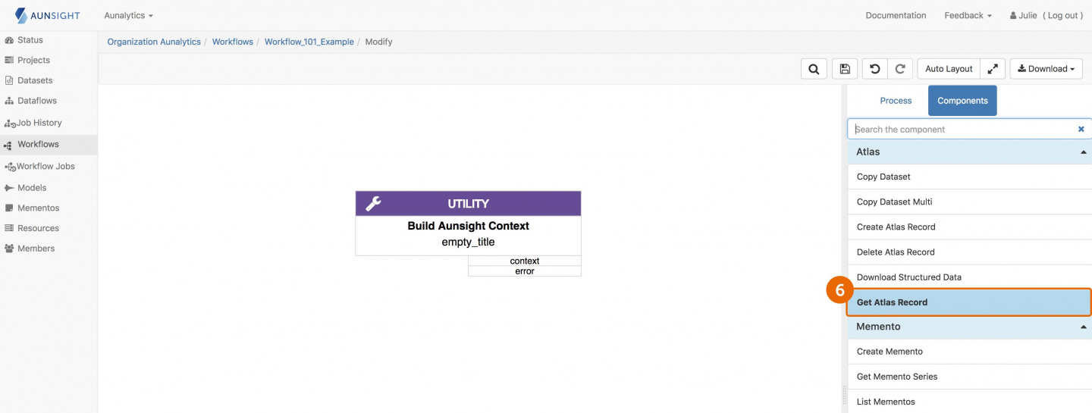Image resolution: width=1092 pixels, height=413 pixels.
Task: Click the Mementos sidebar icon
Action: 9,208
